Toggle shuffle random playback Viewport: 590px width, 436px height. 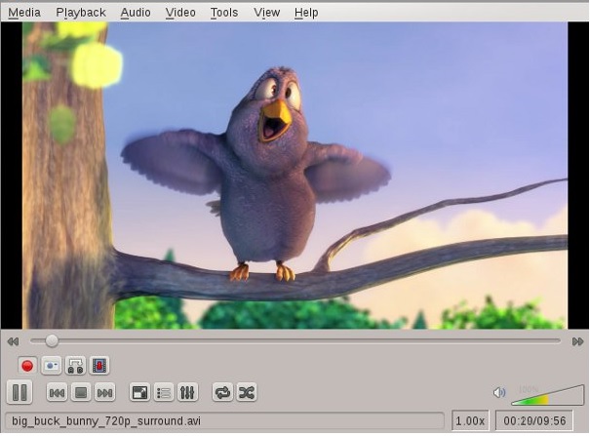click(x=247, y=392)
